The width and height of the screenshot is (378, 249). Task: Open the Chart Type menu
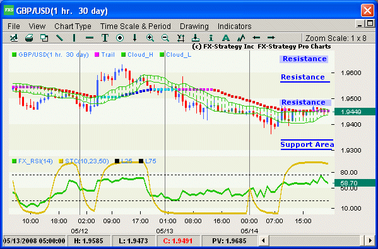tap(73, 26)
